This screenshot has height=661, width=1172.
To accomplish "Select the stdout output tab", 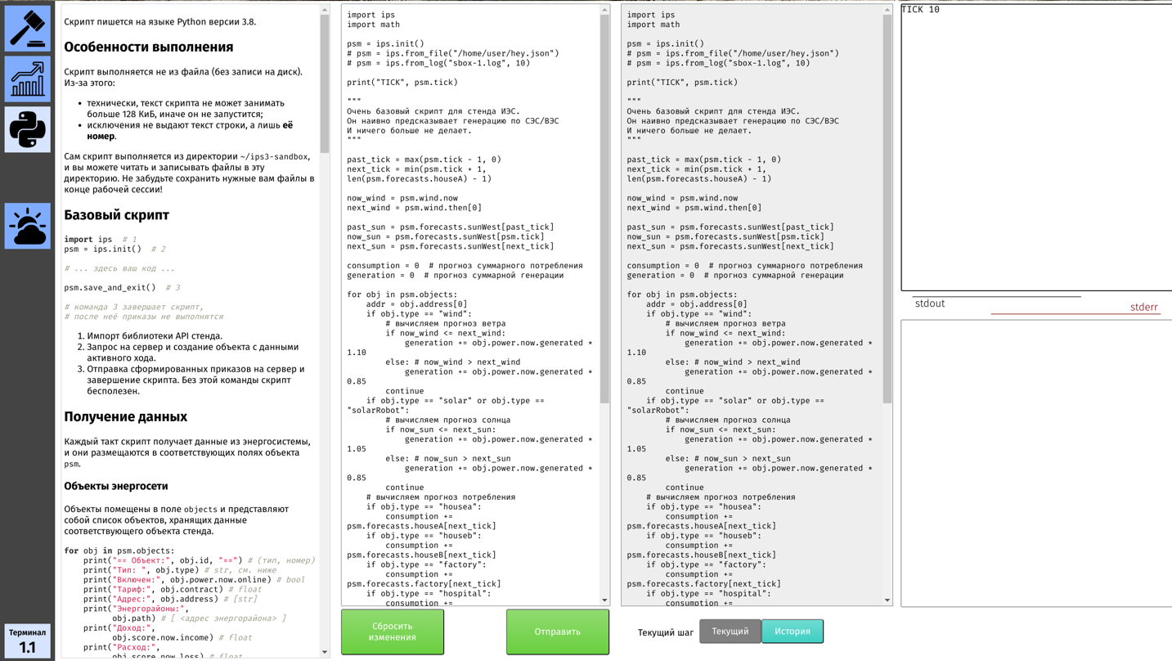I will pyautogui.click(x=929, y=304).
